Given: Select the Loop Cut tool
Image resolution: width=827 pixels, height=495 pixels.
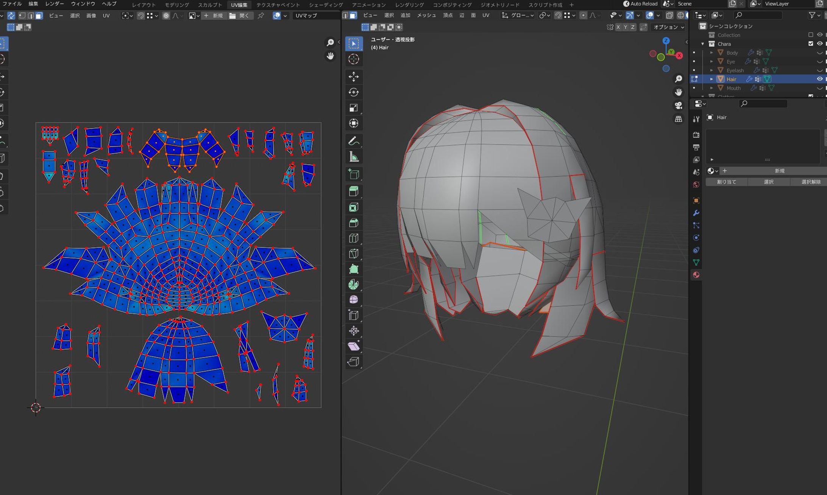Looking at the screenshot, I should [x=354, y=238].
